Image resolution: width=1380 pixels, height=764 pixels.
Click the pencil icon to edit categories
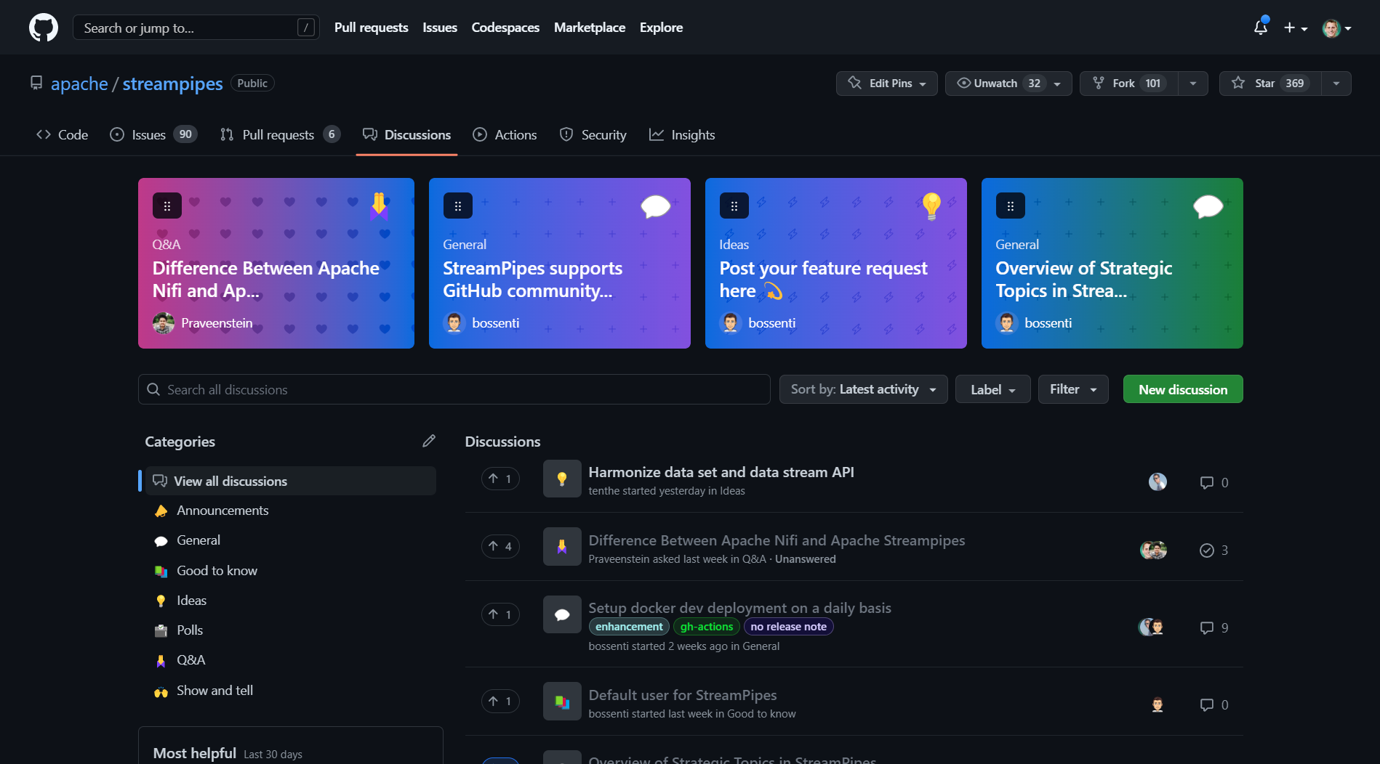(x=429, y=441)
